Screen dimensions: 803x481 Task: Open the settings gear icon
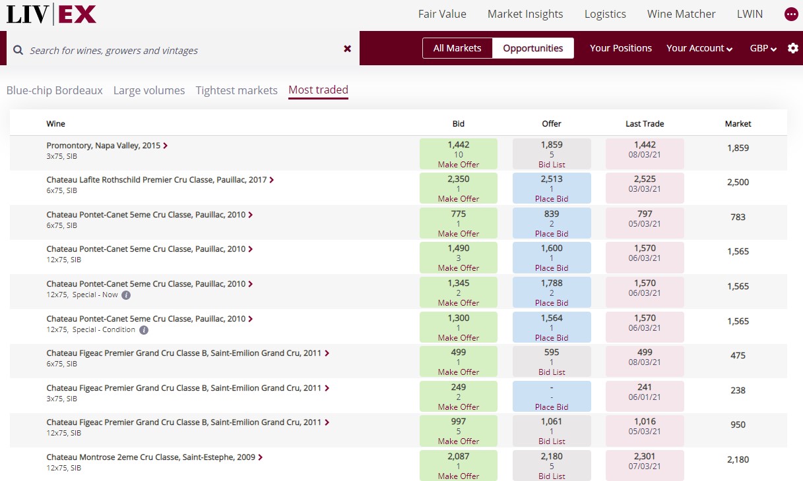(793, 48)
